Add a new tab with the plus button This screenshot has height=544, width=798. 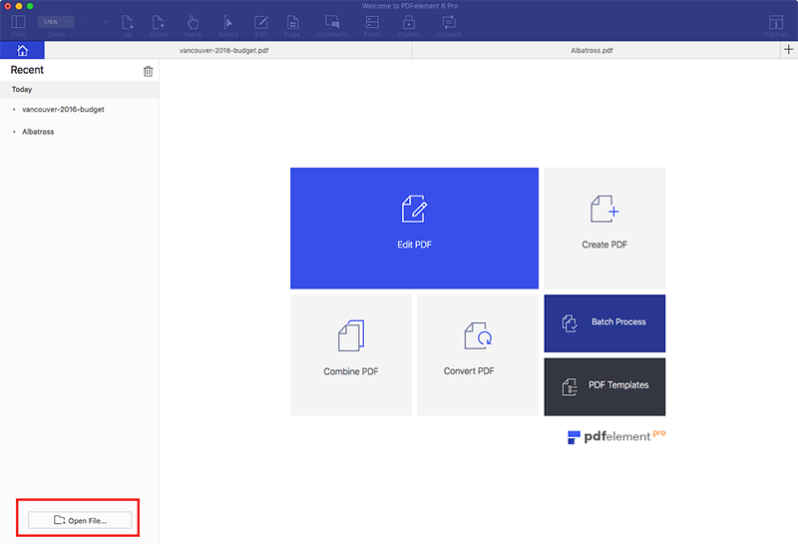pos(789,49)
